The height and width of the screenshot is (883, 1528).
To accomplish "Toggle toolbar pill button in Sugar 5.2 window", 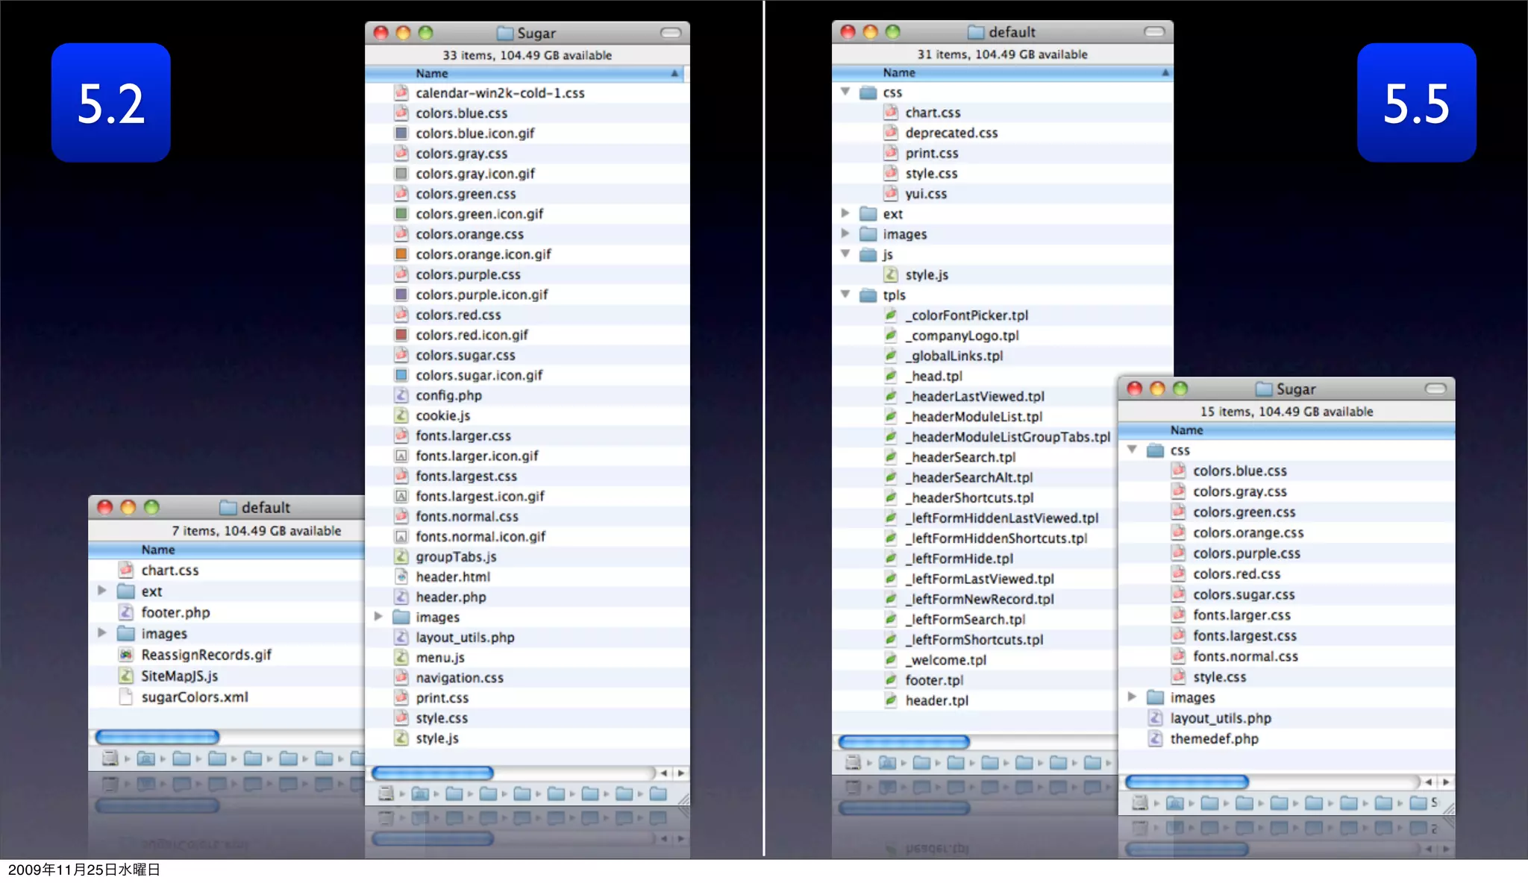I will tap(671, 33).
